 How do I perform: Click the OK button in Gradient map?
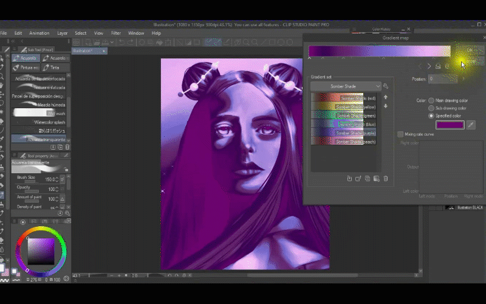point(471,50)
